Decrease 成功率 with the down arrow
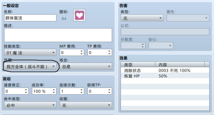This screenshot has width=214, height=115. point(54,93)
